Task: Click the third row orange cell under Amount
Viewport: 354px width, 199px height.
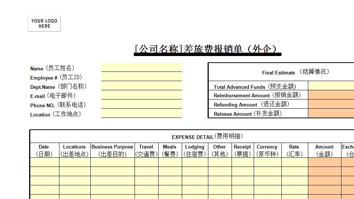Action: (x=324, y=181)
